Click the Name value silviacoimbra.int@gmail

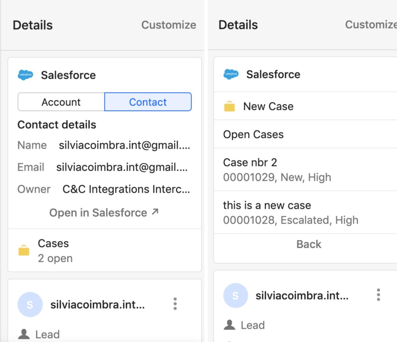[x=124, y=145]
